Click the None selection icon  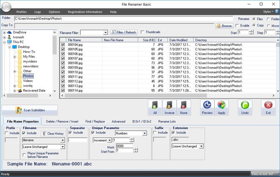[x=184, y=107]
